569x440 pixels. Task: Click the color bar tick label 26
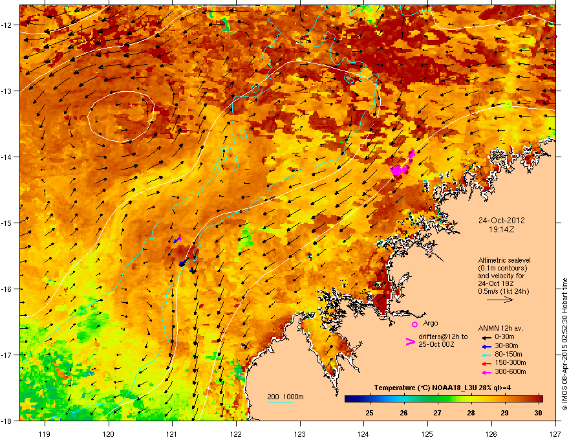[403, 413]
